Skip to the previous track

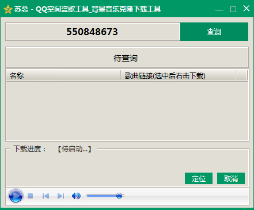click(46, 196)
